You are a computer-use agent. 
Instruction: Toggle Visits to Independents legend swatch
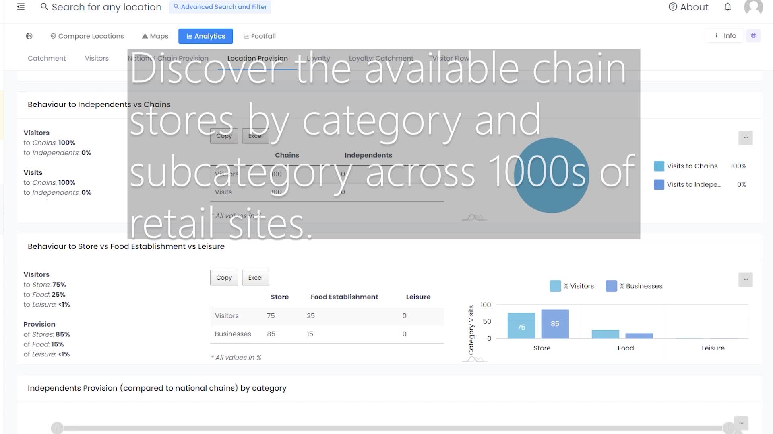[659, 184]
